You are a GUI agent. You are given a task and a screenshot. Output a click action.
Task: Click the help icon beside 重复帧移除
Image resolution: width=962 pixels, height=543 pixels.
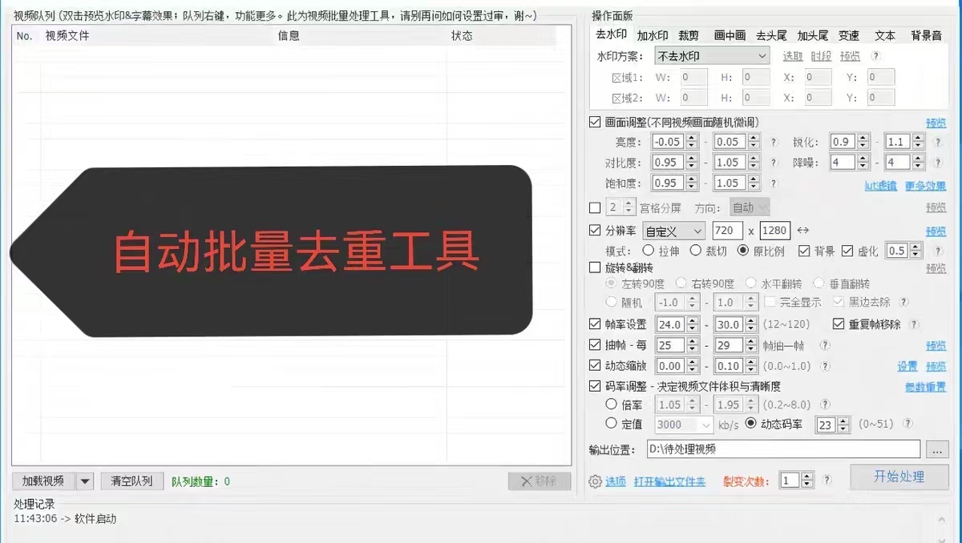click(x=915, y=324)
